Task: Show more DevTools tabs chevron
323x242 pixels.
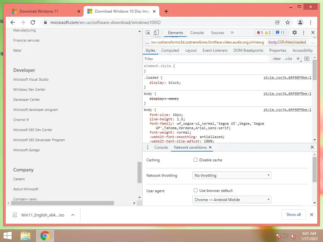Action: pyautogui.click(x=232, y=32)
